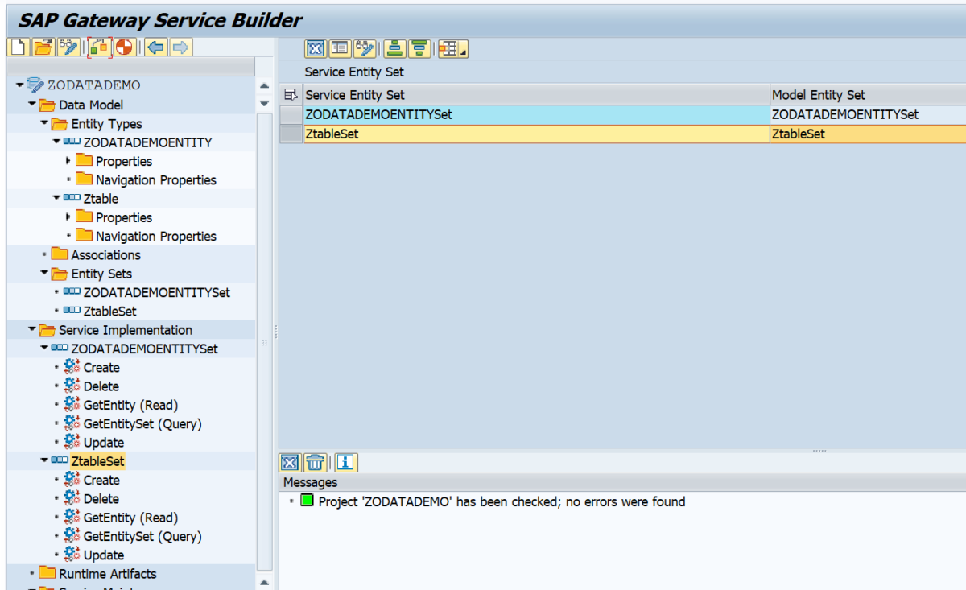Delete selected entity set using the trash icon
The height and width of the screenshot is (590, 966).
point(314,462)
